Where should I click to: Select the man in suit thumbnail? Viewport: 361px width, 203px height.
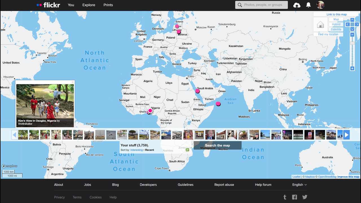point(210,135)
